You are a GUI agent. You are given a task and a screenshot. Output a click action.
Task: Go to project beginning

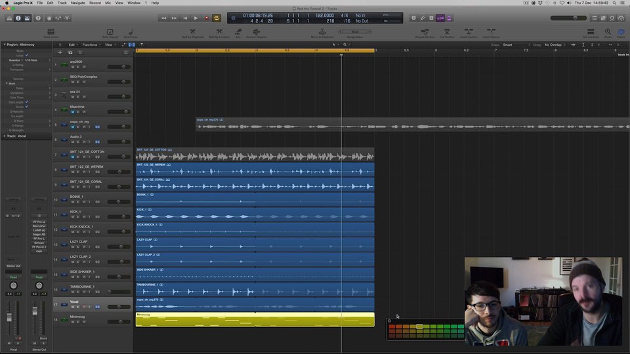185,18
